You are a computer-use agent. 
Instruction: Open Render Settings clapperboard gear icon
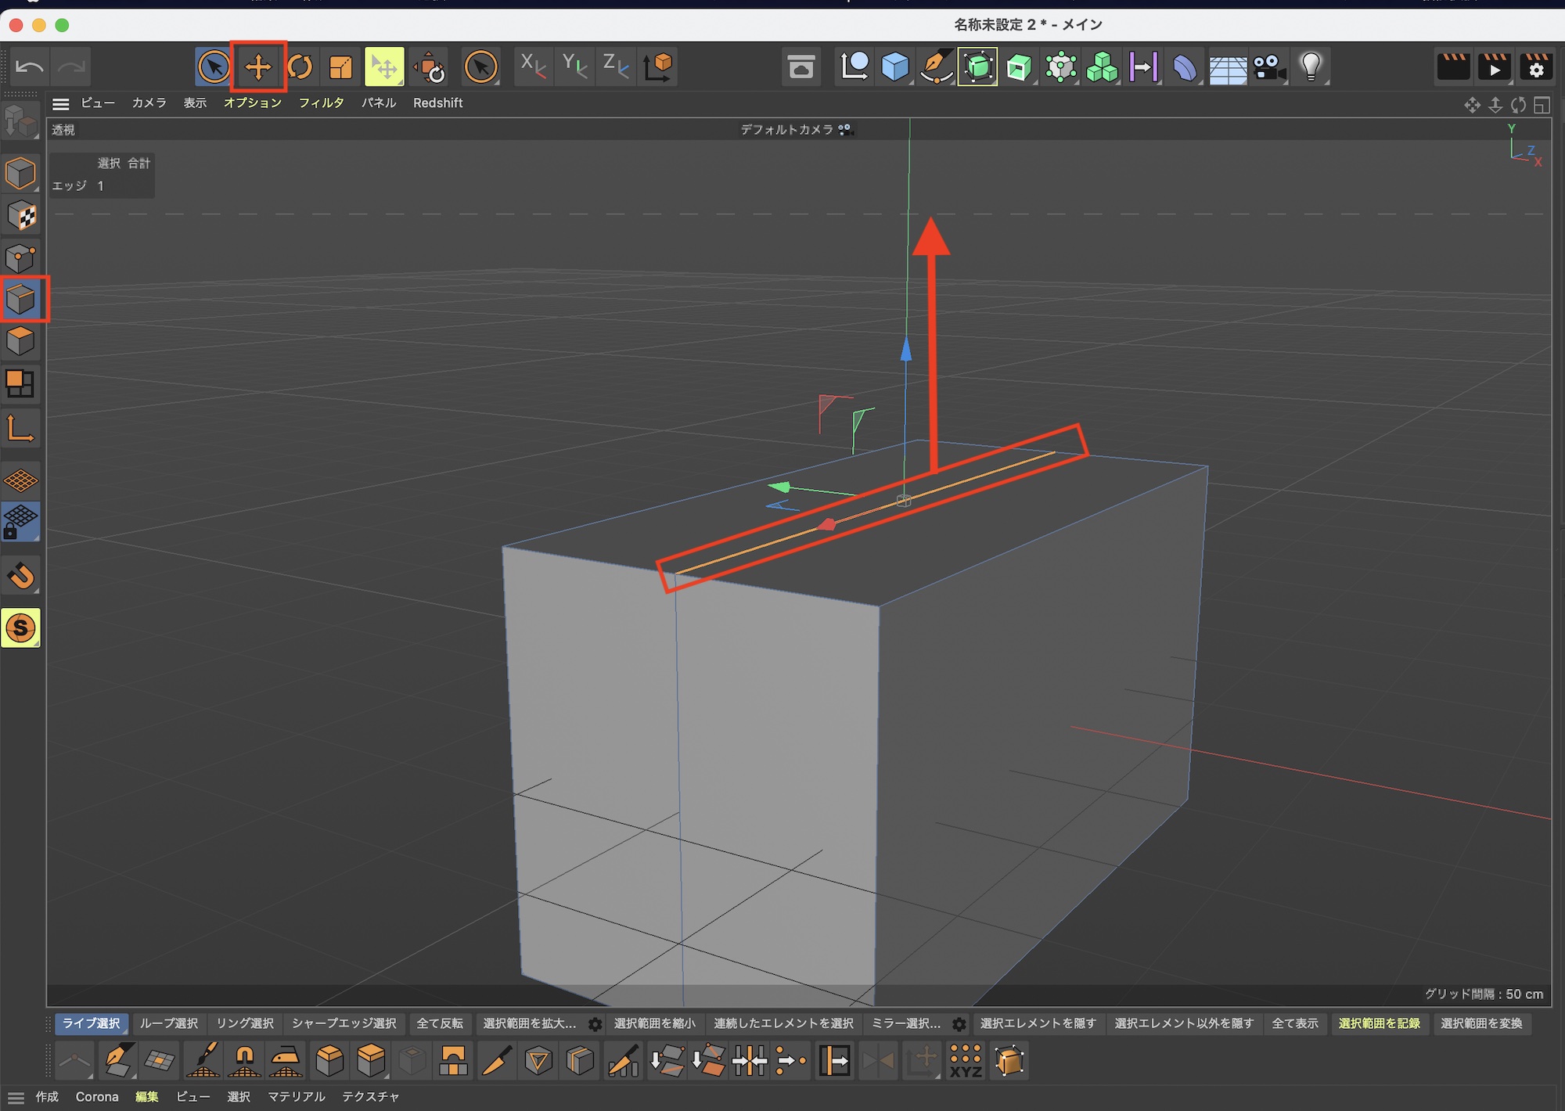point(1535,67)
